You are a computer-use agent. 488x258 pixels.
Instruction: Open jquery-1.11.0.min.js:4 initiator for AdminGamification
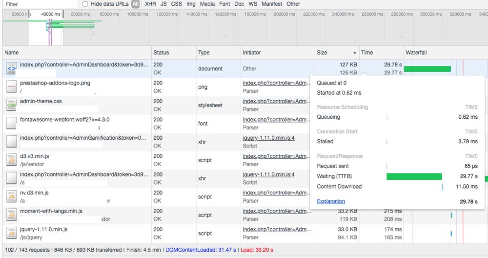click(268, 138)
